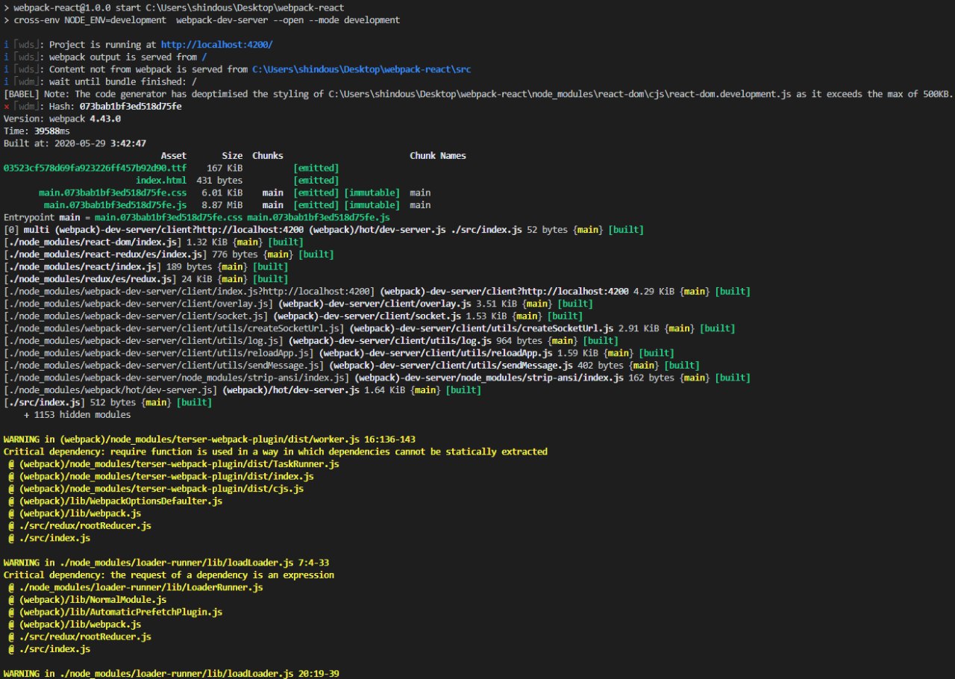Click the 8.87 MiB size value
This screenshot has height=679, width=955.
click(x=222, y=205)
